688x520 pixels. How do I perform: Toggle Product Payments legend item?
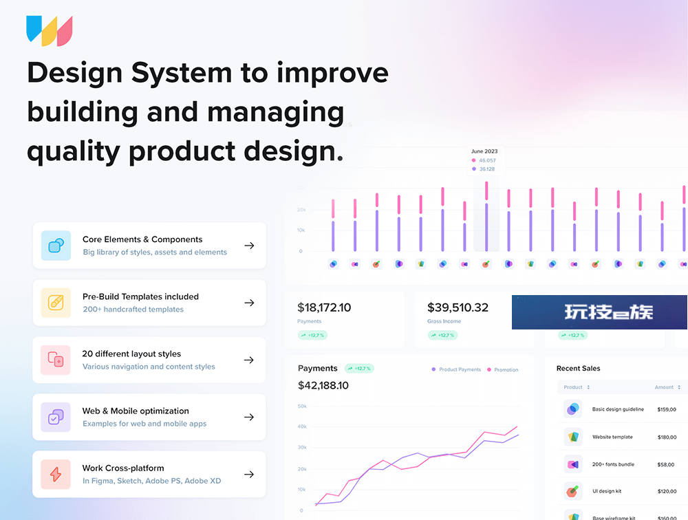[x=456, y=369]
